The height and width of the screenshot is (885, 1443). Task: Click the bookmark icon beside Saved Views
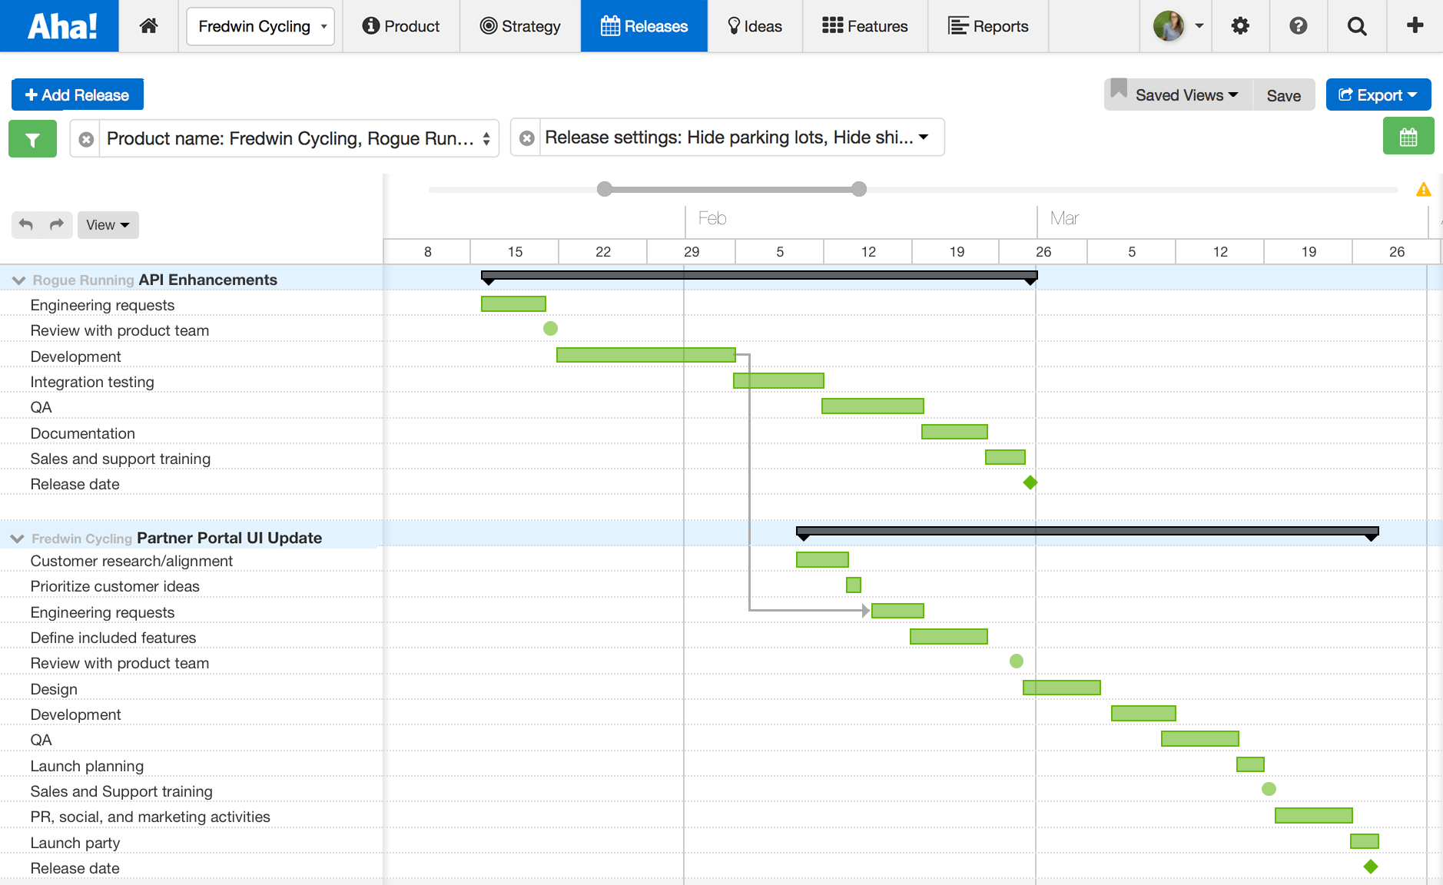coord(1119,89)
